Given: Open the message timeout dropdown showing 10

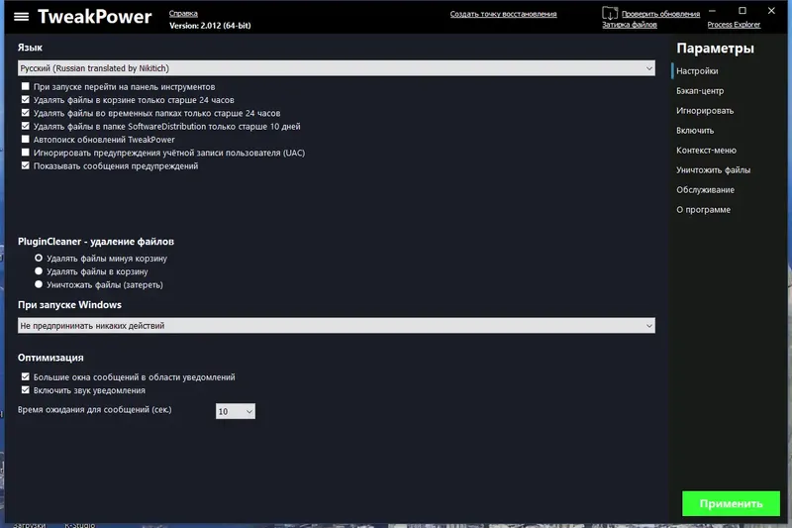Looking at the screenshot, I should point(236,411).
